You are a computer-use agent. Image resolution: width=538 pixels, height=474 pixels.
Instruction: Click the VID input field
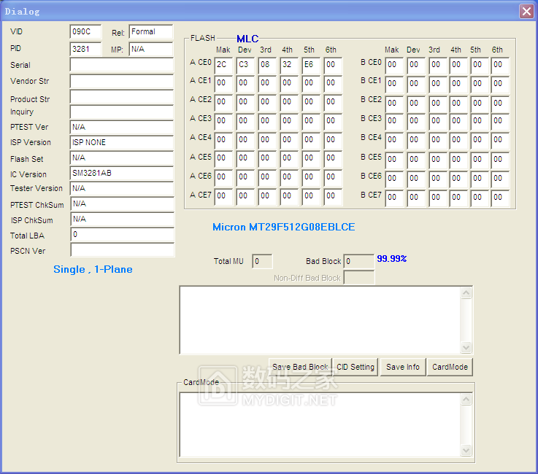point(85,32)
